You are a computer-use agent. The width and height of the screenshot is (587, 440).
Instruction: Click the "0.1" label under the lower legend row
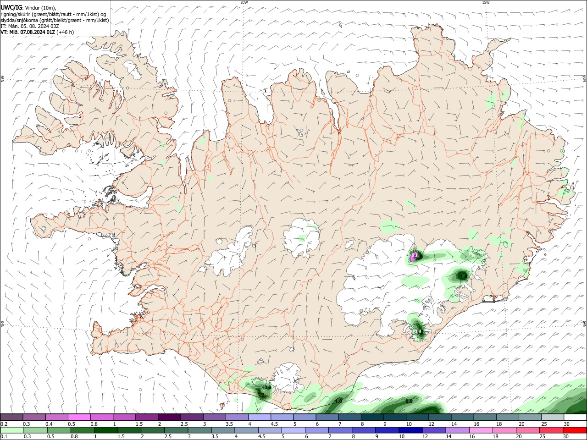4,436
